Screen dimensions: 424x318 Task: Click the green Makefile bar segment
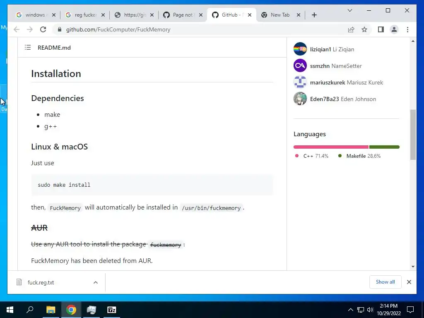[384, 147]
